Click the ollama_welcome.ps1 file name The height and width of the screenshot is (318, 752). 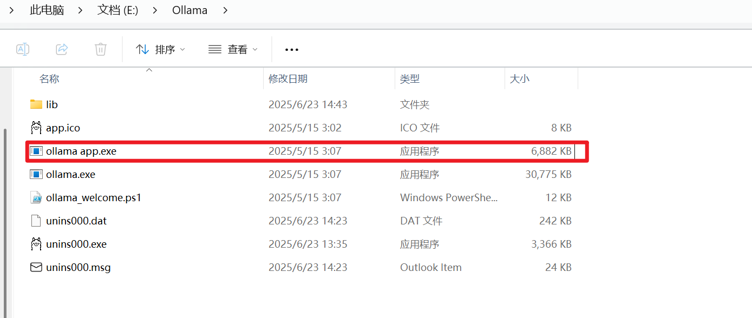click(94, 198)
